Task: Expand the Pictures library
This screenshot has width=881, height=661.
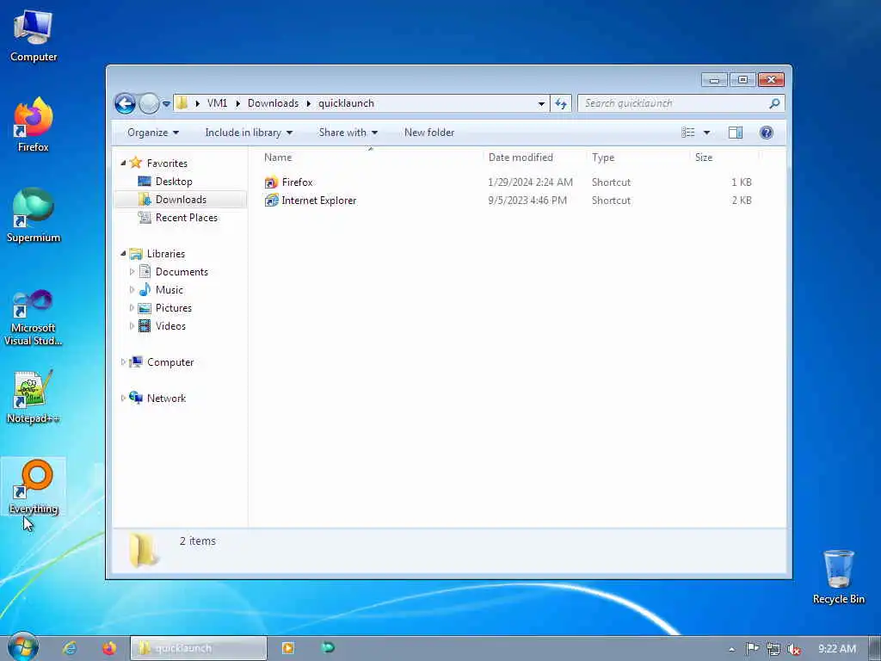Action: 132,308
